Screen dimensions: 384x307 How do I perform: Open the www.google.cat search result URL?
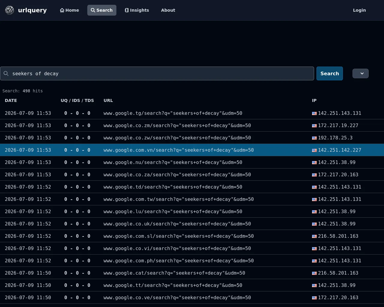(174, 273)
